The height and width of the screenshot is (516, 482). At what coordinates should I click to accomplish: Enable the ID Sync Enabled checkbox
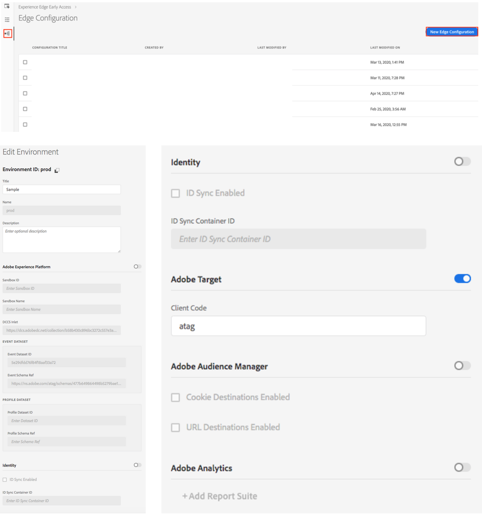coord(175,193)
